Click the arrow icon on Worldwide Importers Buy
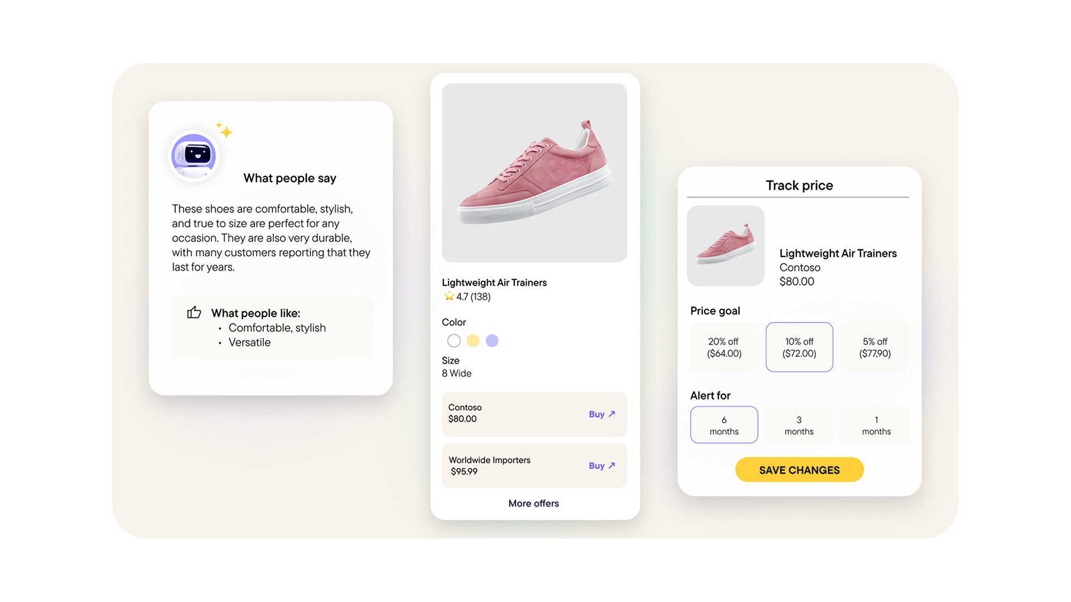The image size is (1071, 602). 612,465
